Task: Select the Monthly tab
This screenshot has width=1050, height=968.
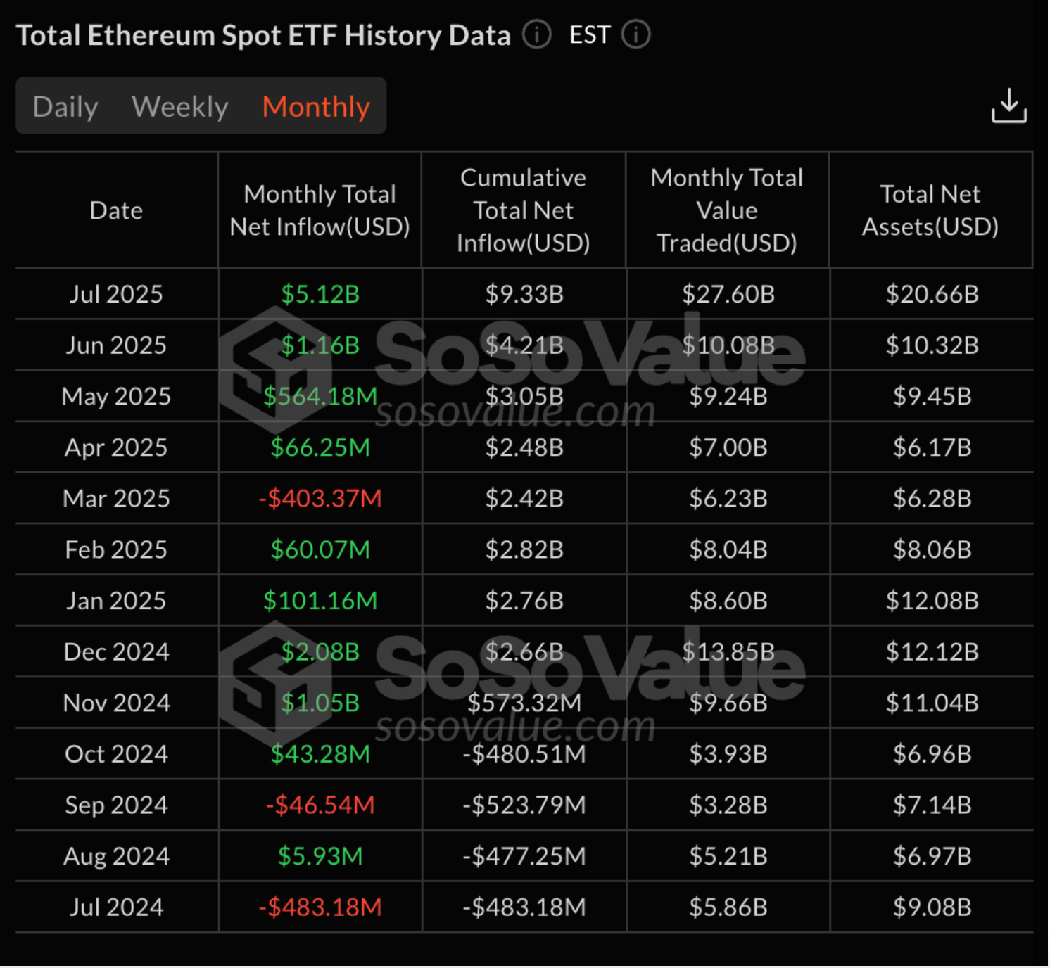Action: pos(316,107)
